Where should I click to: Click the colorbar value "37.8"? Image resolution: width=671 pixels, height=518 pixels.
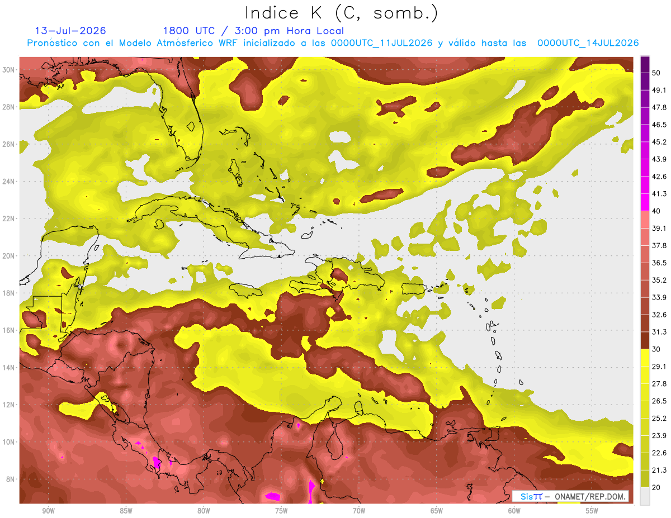pyautogui.click(x=659, y=245)
